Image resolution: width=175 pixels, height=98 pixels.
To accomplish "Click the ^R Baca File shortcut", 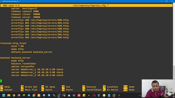I will pyautogui.click(x=29, y=90).
